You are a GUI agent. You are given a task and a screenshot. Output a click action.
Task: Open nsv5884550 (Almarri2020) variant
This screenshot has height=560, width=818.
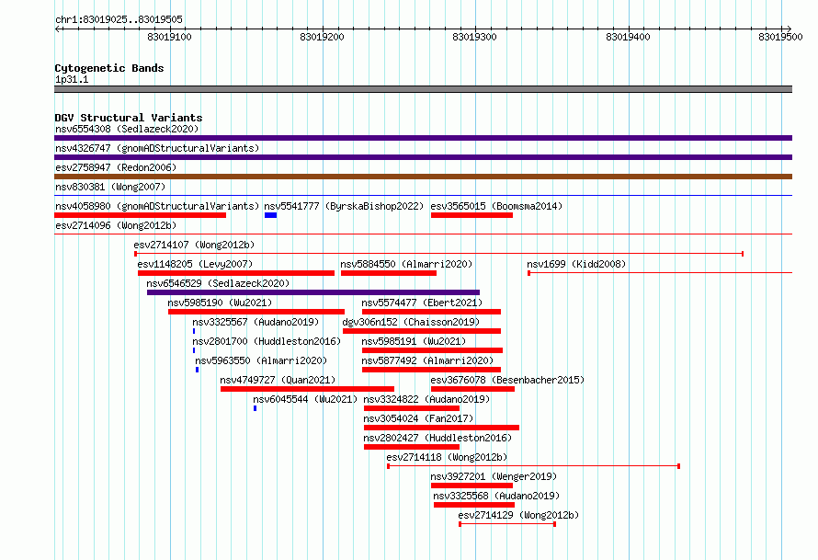406,264
